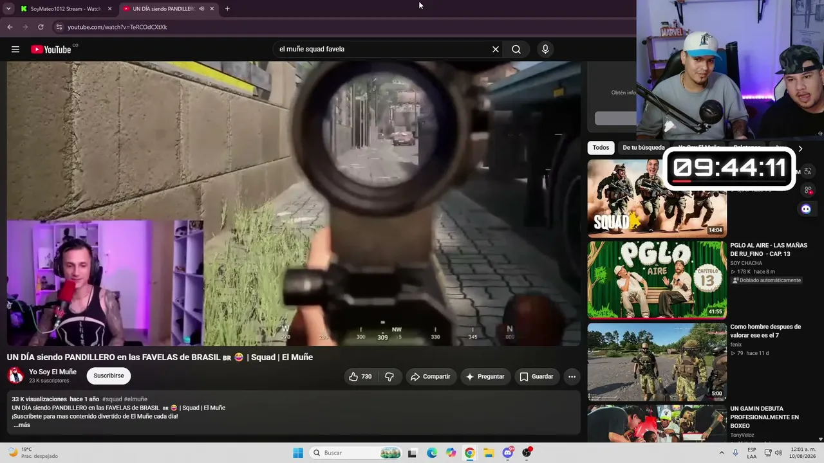Mute the audio on the YouTube tab

click(x=201, y=8)
